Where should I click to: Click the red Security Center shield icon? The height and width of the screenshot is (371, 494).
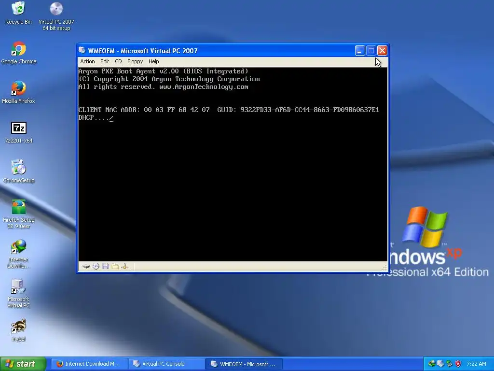pyautogui.click(x=458, y=364)
